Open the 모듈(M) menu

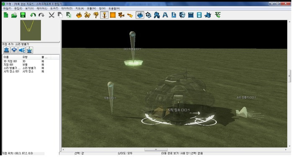point(91,8)
